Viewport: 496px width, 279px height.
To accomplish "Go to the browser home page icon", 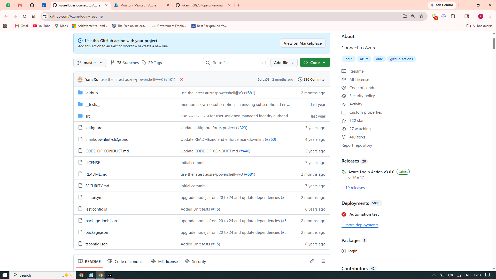I will [34, 16].
